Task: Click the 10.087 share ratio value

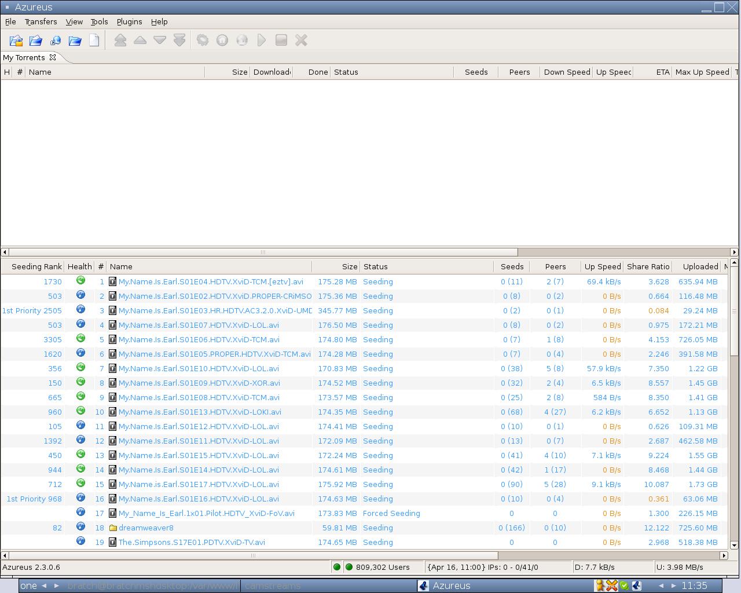Action: click(658, 484)
